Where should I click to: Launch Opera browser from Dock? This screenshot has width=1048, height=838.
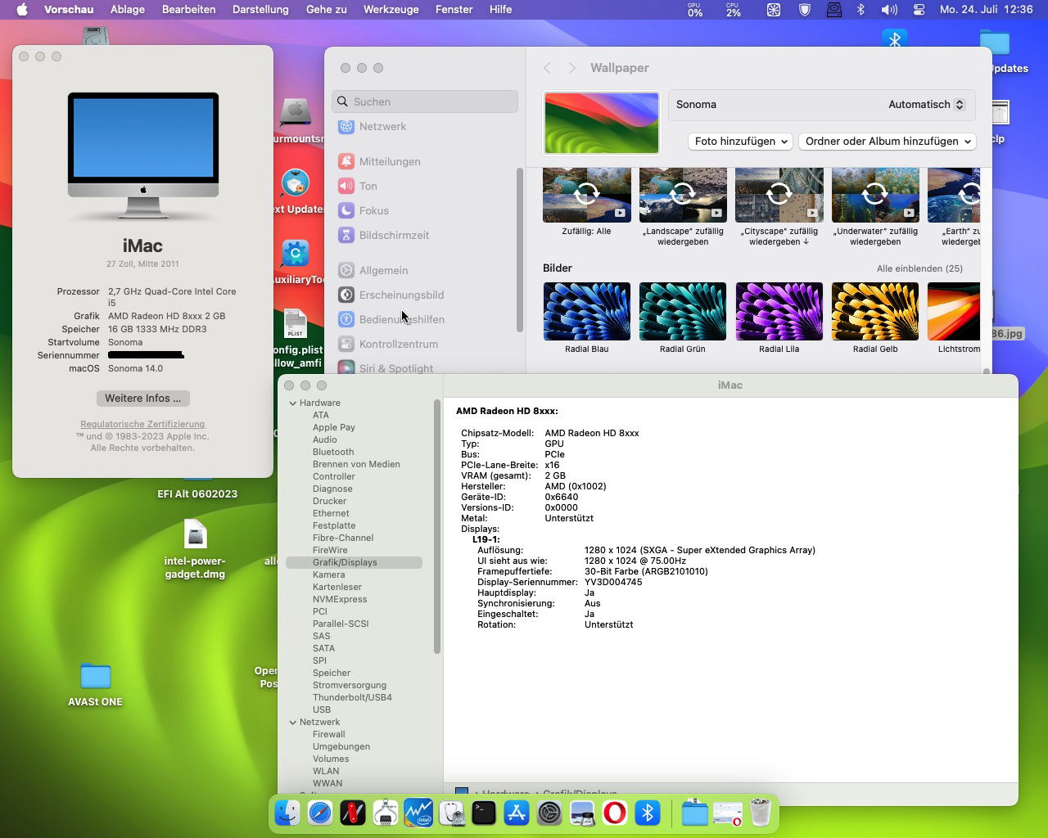[615, 813]
